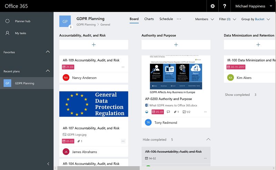Open completed AR-106 task title
This screenshot has height=170, width=276.
pos(174,151)
